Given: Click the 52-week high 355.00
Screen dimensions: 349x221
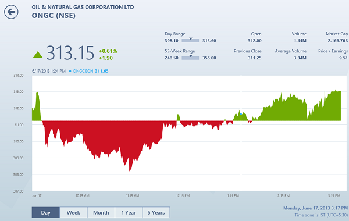Looking at the screenshot, I should pyautogui.click(x=209, y=58).
